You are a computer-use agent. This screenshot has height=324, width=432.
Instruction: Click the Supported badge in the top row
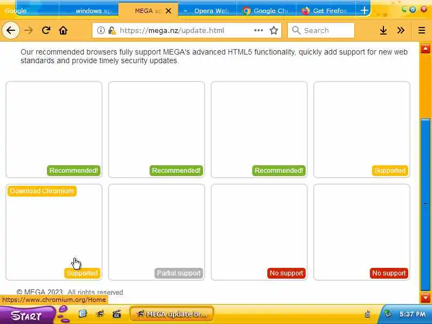point(390,171)
